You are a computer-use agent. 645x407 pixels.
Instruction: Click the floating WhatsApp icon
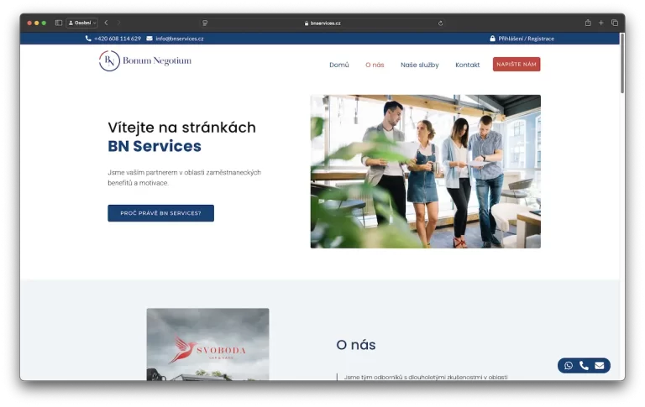569,366
